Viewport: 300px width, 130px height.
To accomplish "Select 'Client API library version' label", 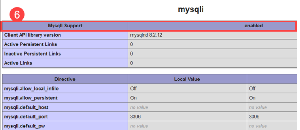I will click(x=33, y=35).
